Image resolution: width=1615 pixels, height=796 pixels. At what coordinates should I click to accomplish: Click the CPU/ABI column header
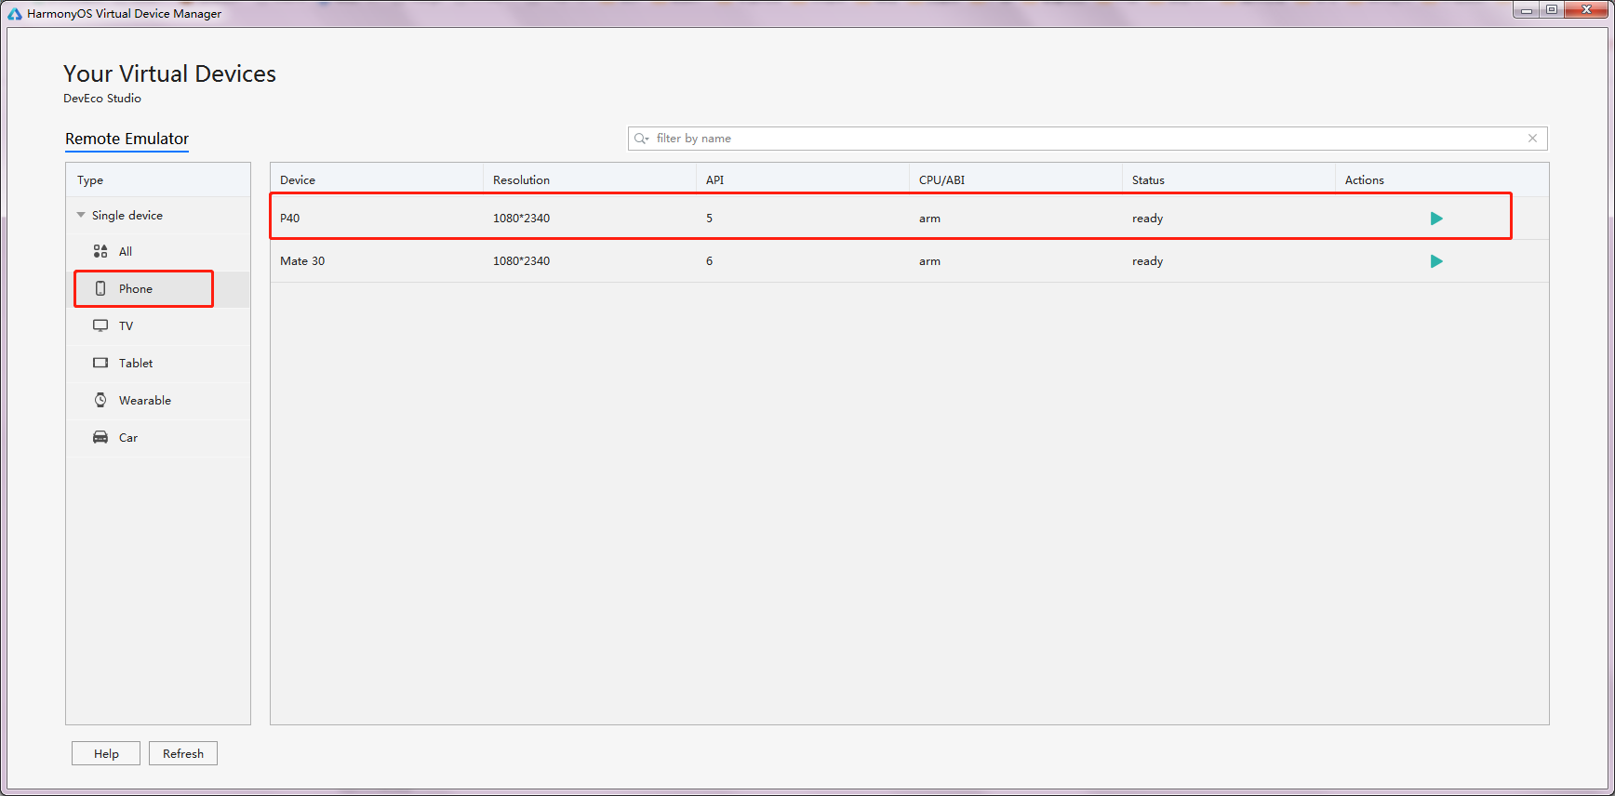pyautogui.click(x=1016, y=179)
